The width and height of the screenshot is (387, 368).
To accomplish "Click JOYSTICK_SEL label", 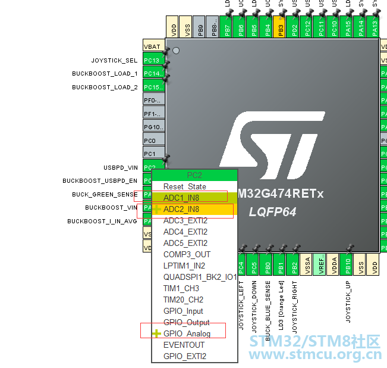I will [x=114, y=61].
